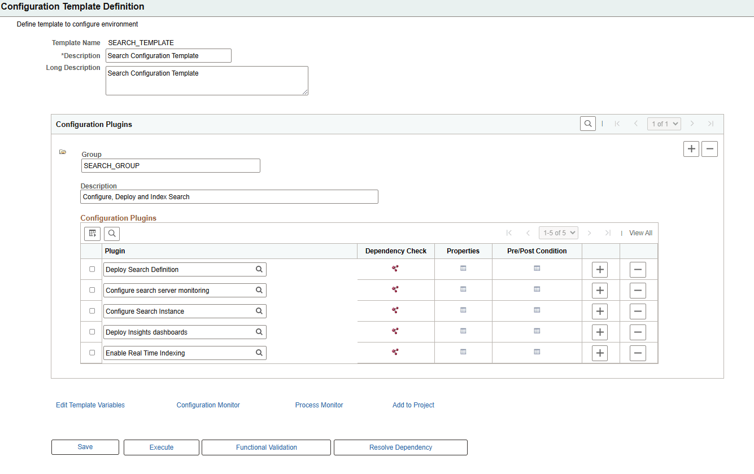Open Dependency Check for Deploy Insights dashboards
754x474 pixels.
(x=395, y=331)
